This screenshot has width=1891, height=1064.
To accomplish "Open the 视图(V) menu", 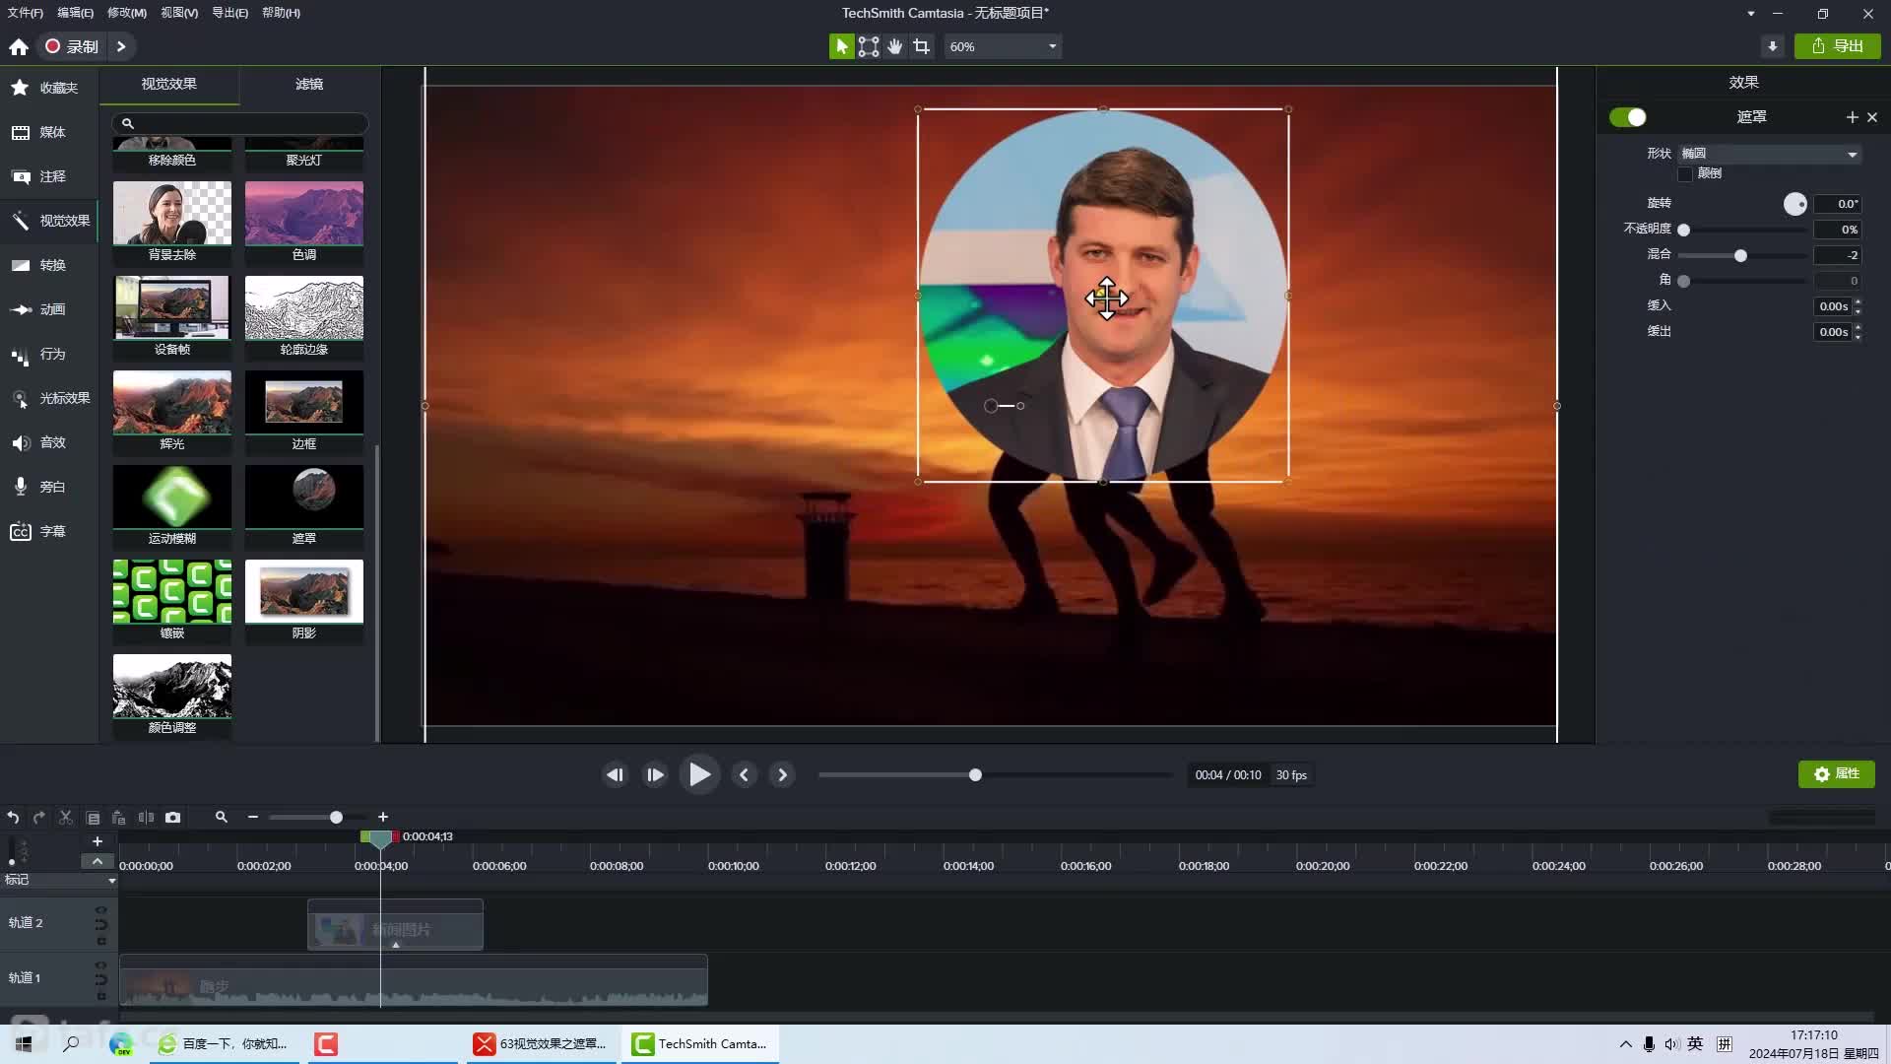I will coord(179,13).
